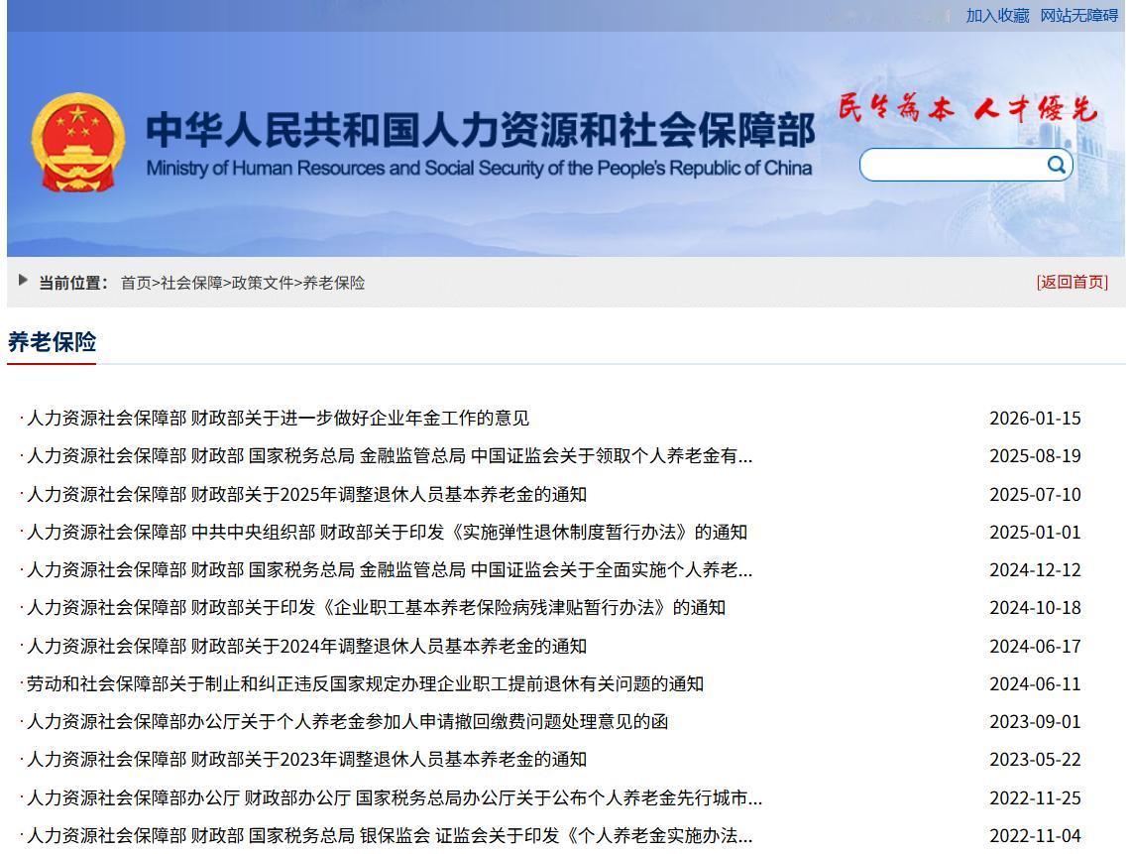Click the English ministry name subtitle
This screenshot has width=1130, height=854.
479,168
